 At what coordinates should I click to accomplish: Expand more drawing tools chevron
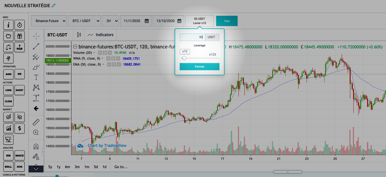pos(36,169)
